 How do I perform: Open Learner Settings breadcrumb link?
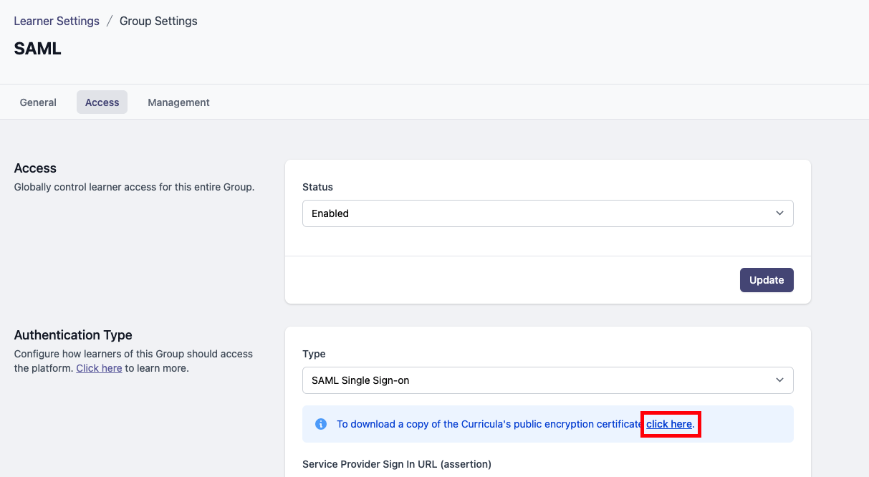tap(57, 21)
